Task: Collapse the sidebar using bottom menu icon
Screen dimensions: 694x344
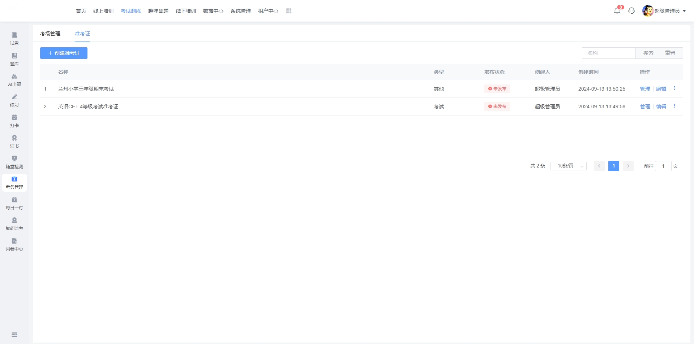Action: click(x=14, y=335)
